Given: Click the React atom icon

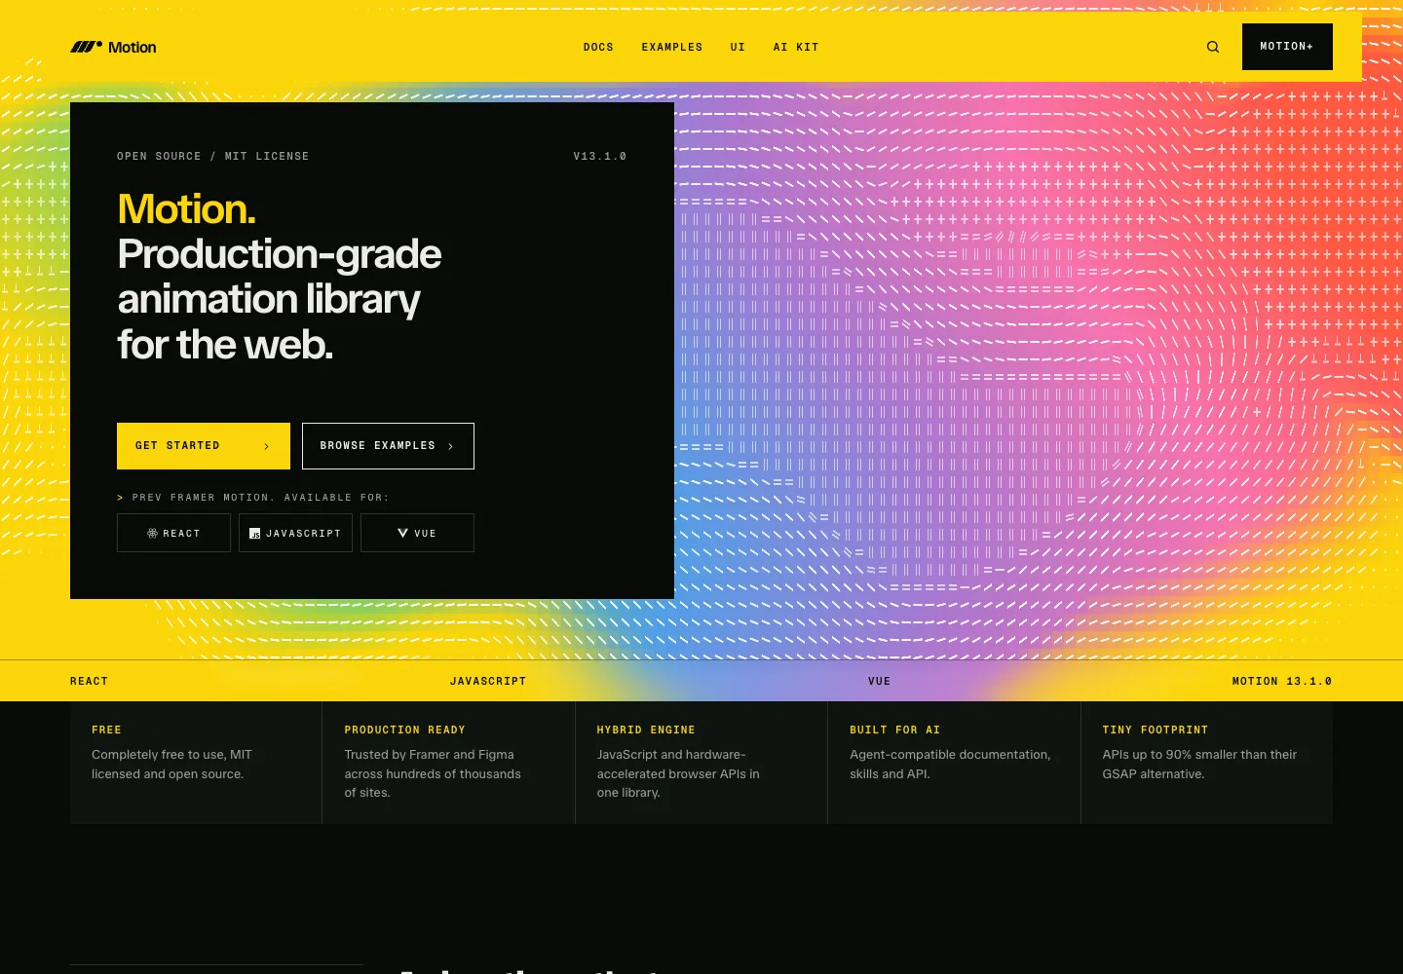Looking at the screenshot, I should click(x=152, y=534).
